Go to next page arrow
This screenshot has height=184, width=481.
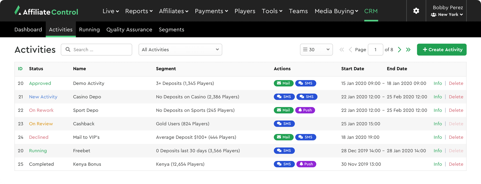point(399,50)
